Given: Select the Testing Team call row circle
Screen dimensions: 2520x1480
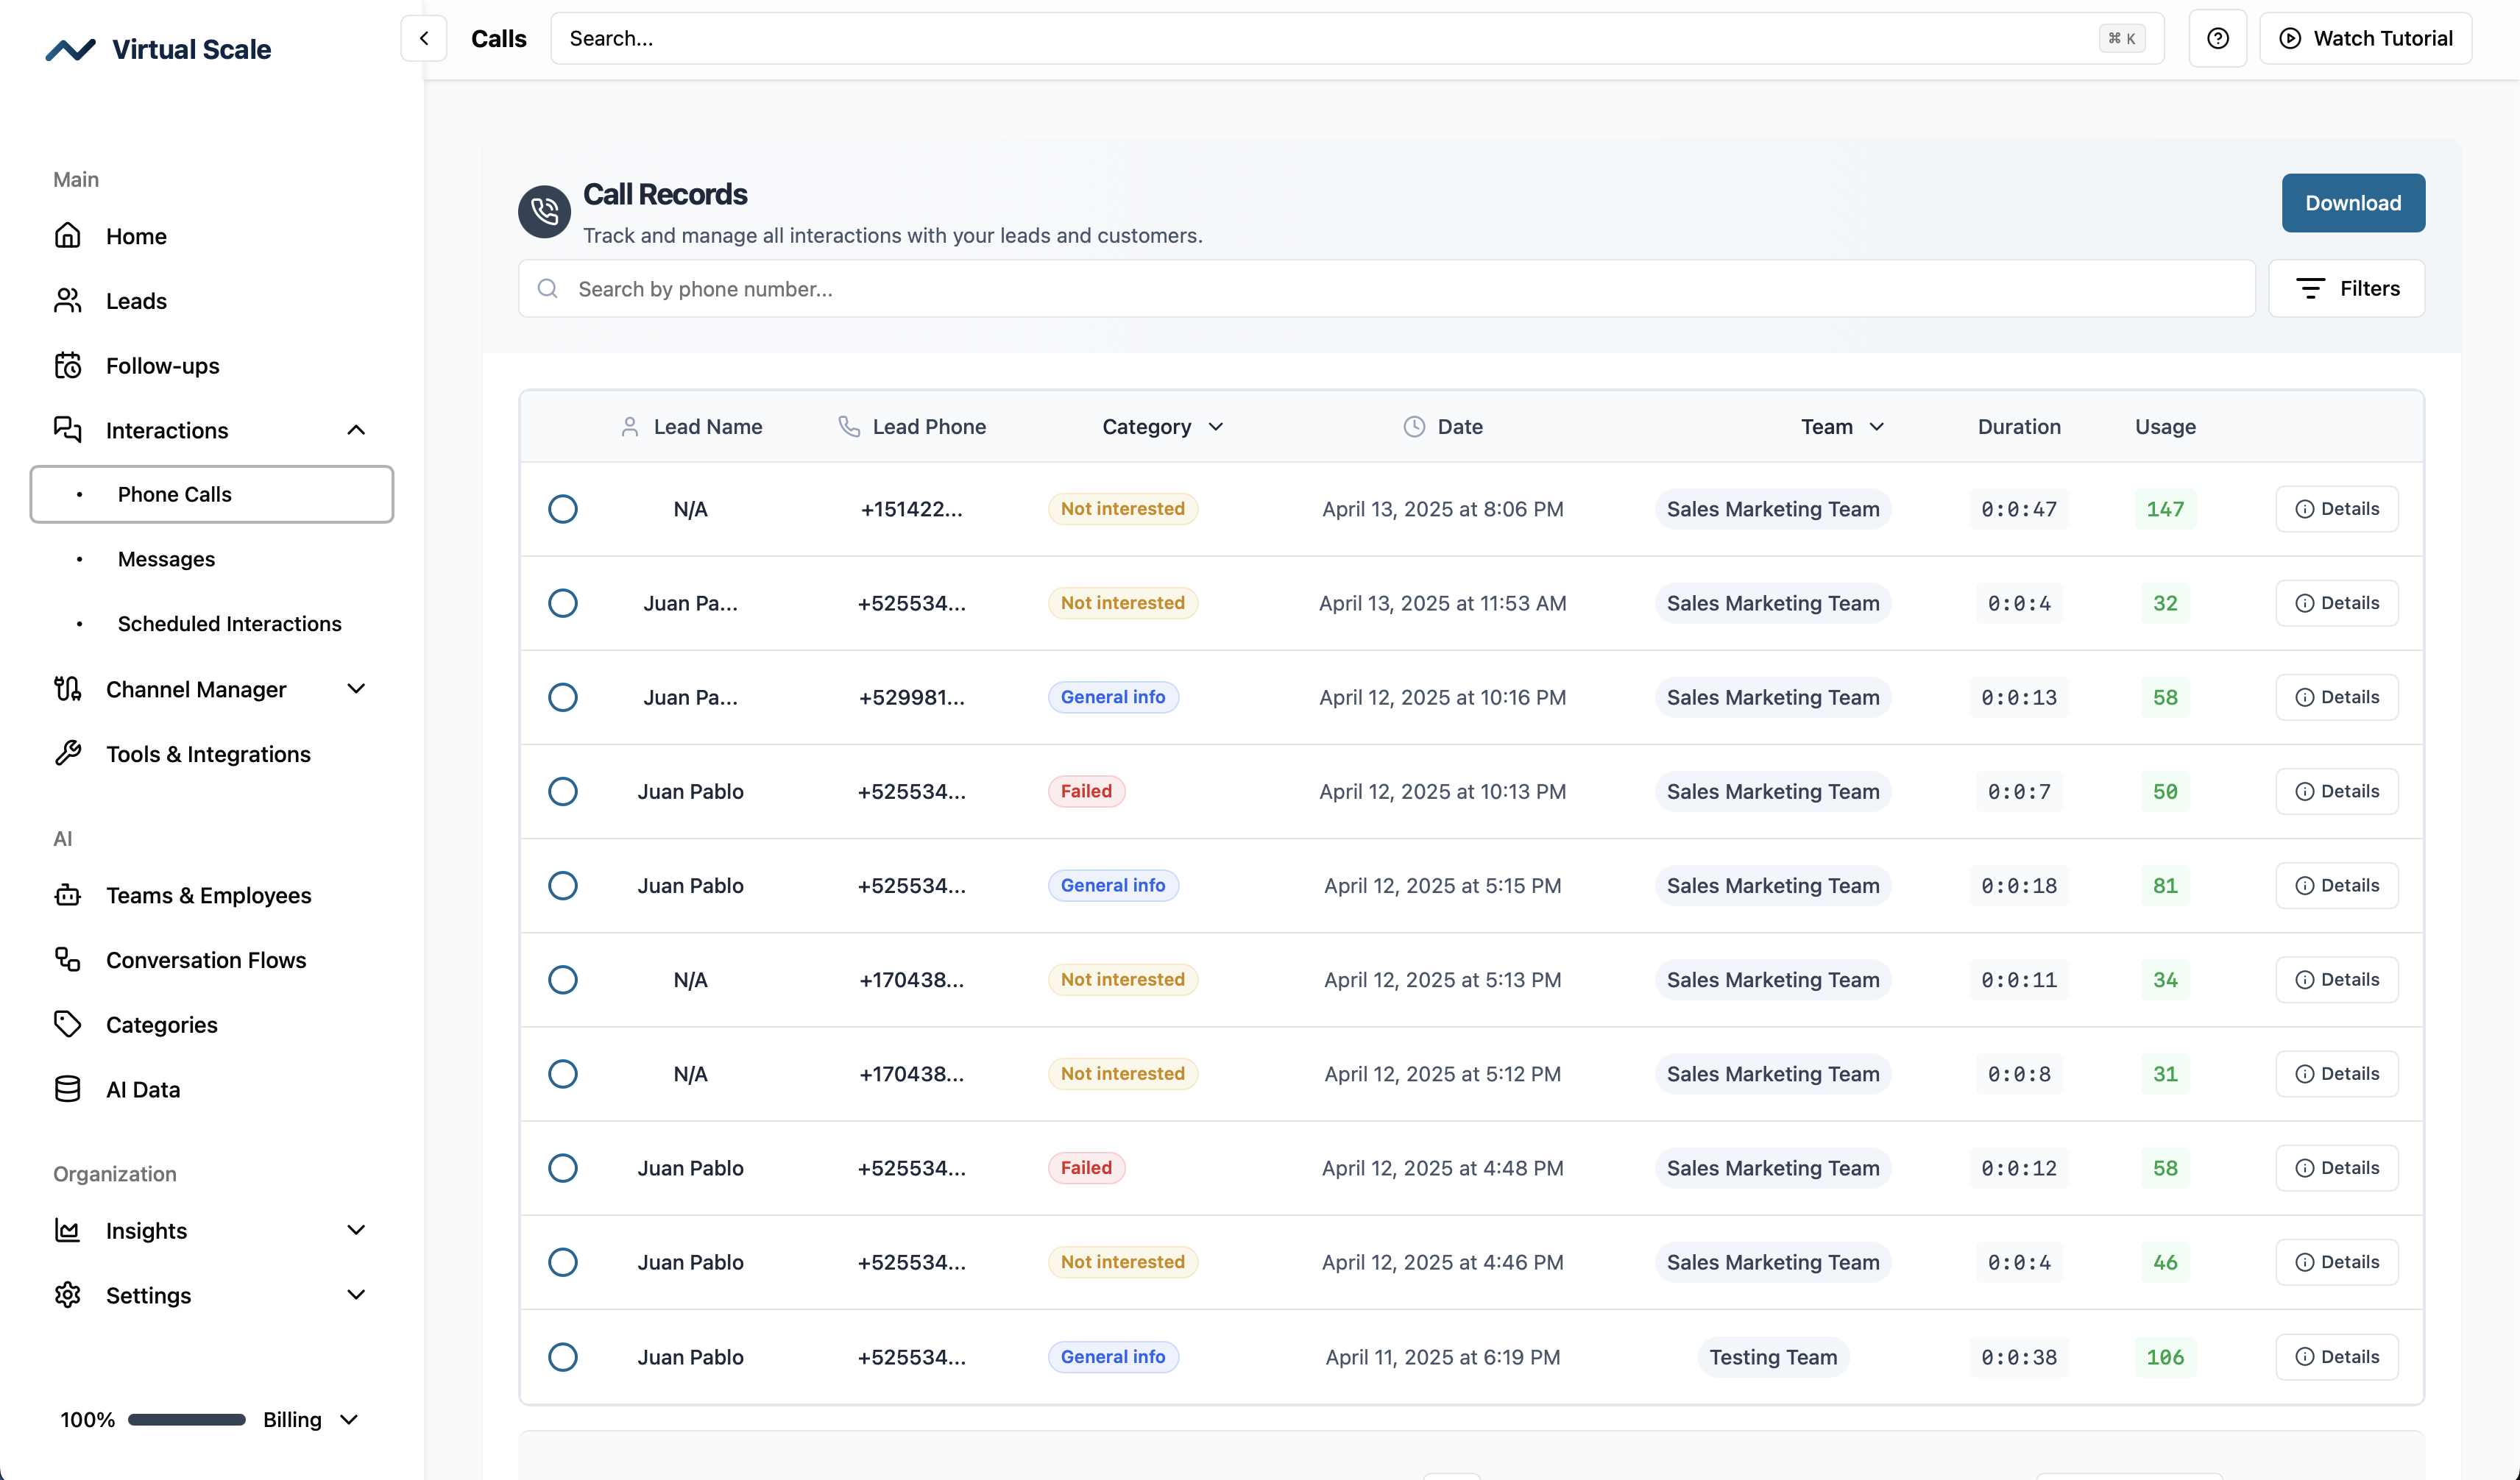Looking at the screenshot, I should 563,1356.
